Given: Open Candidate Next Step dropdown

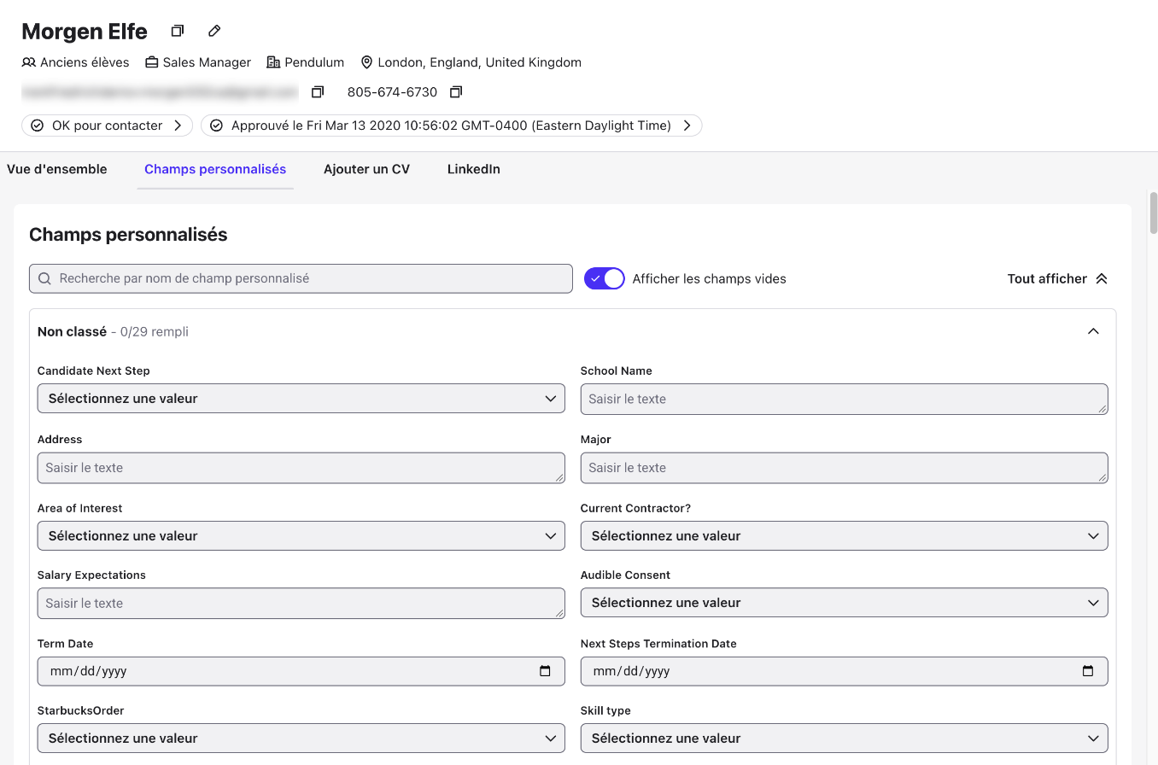Looking at the screenshot, I should click(x=301, y=399).
